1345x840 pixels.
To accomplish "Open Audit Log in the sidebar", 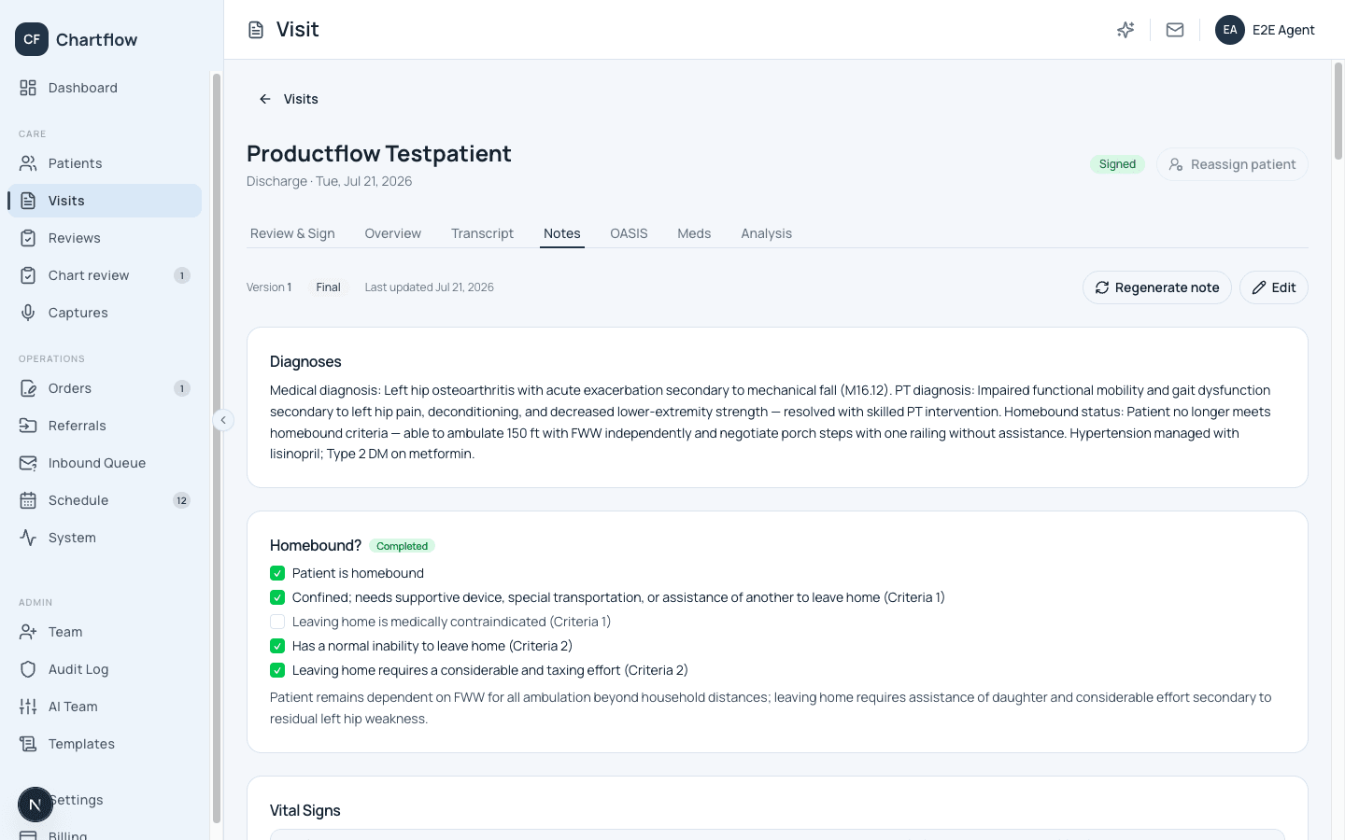I will click(x=105, y=669).
